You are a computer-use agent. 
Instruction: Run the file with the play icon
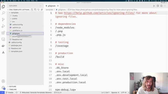pos(154,6)
